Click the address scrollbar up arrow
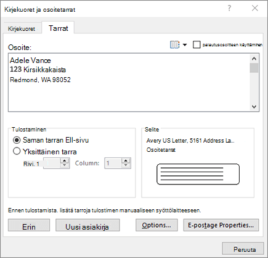 pos(254,59)
